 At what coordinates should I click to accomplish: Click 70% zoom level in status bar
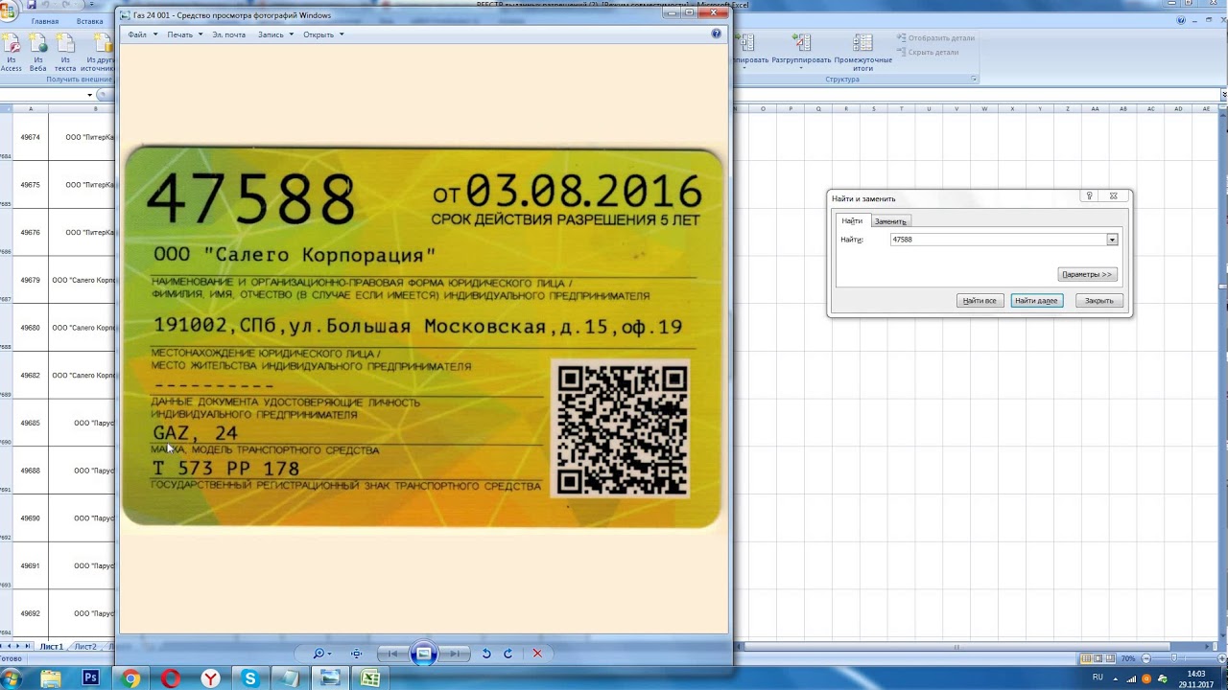click(1128, 658)
